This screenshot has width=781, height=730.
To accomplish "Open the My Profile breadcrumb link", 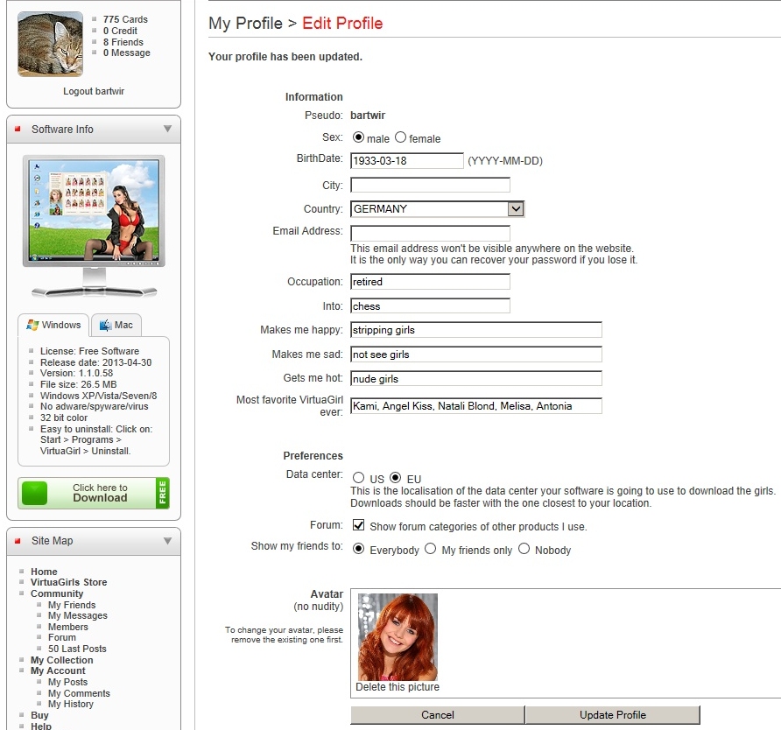I will pyautogui.click(x=245, y=24).
